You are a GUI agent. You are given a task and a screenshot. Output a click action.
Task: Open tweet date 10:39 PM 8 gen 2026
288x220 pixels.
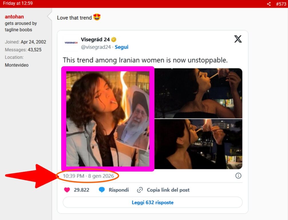(88, 176)
